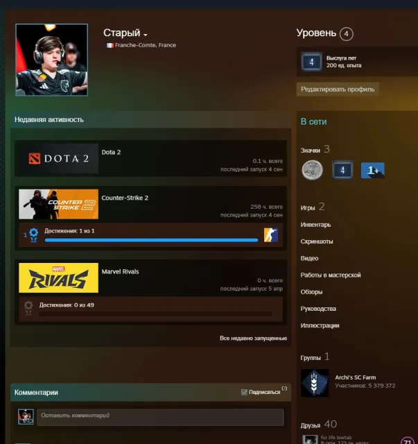Click the blue 1+ game collector badge
Image resolution: width=418 pixels, height=444 pixels.
click(x=372, y=170)
